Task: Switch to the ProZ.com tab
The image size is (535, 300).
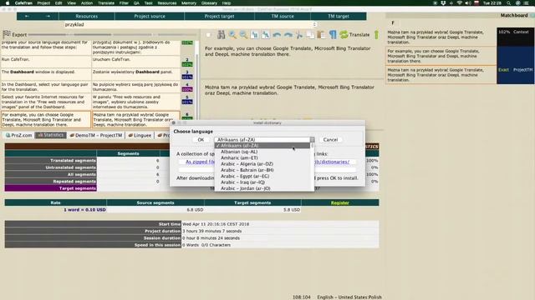Action: click(x=18, y=135)
